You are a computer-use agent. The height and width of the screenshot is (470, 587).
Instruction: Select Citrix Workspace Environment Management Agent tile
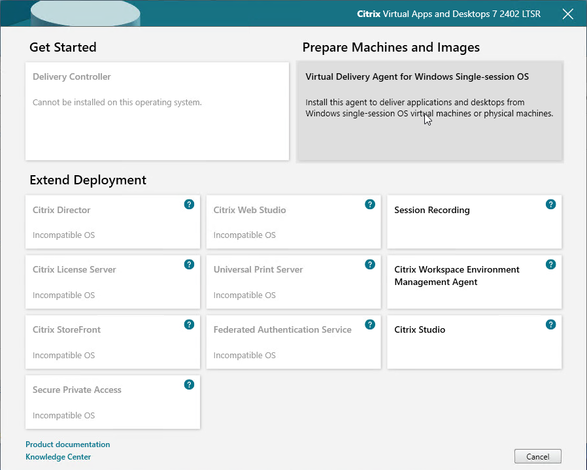pos(475,282)
